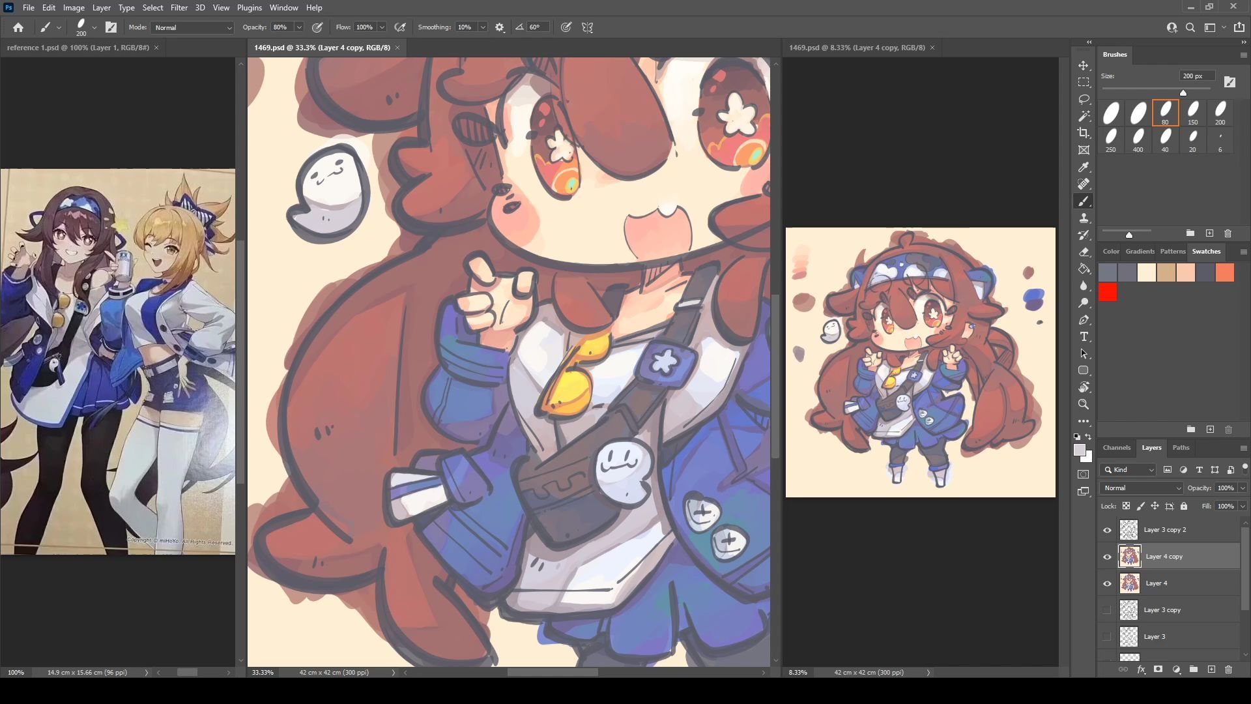Select the Healing Brush tool

1084,184
